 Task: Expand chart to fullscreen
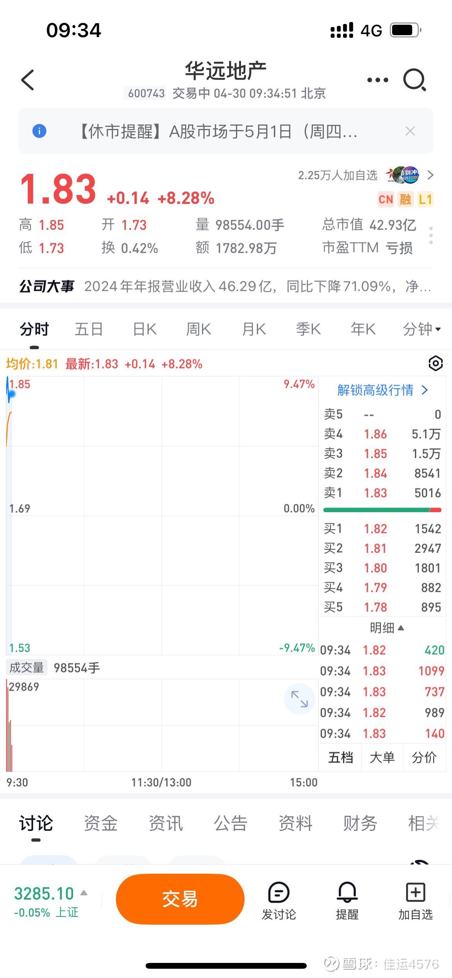pyautogui.click(x=299, y=699)
